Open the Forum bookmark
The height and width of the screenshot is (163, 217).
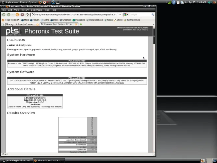point(35,20)
